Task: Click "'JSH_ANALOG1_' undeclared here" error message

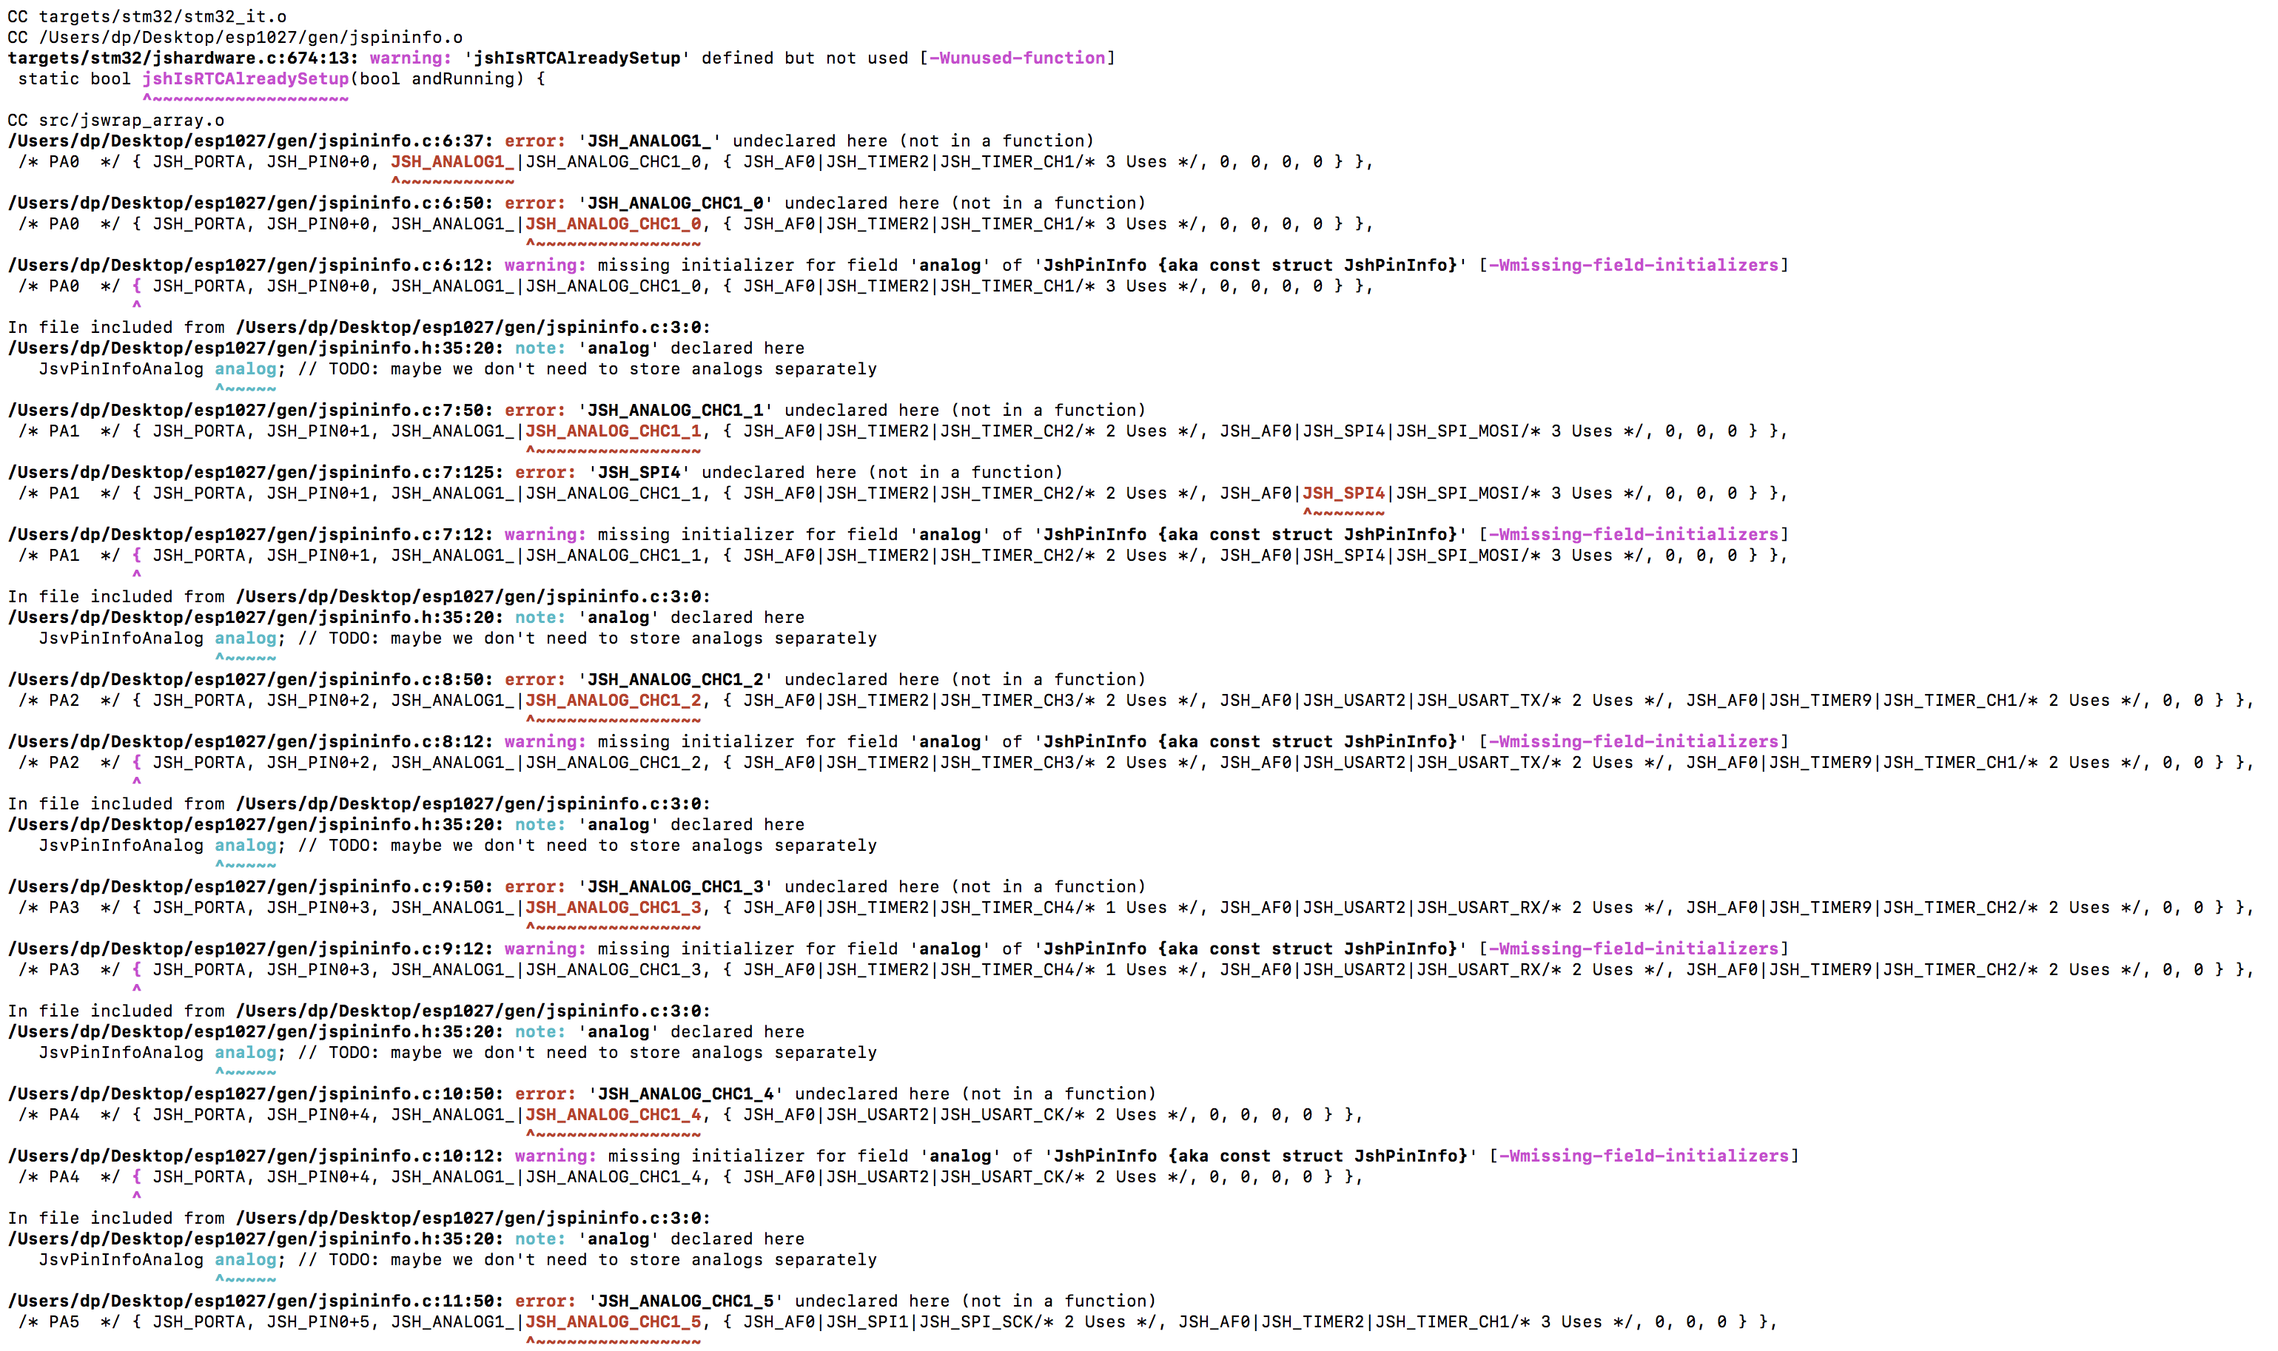Action: pyautogui.click(x=732, y=141)
